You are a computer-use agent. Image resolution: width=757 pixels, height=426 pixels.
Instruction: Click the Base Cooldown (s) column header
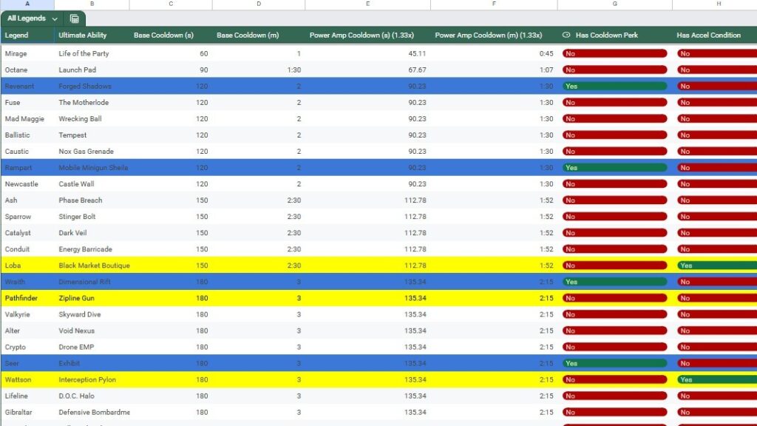tap(171, 35)
